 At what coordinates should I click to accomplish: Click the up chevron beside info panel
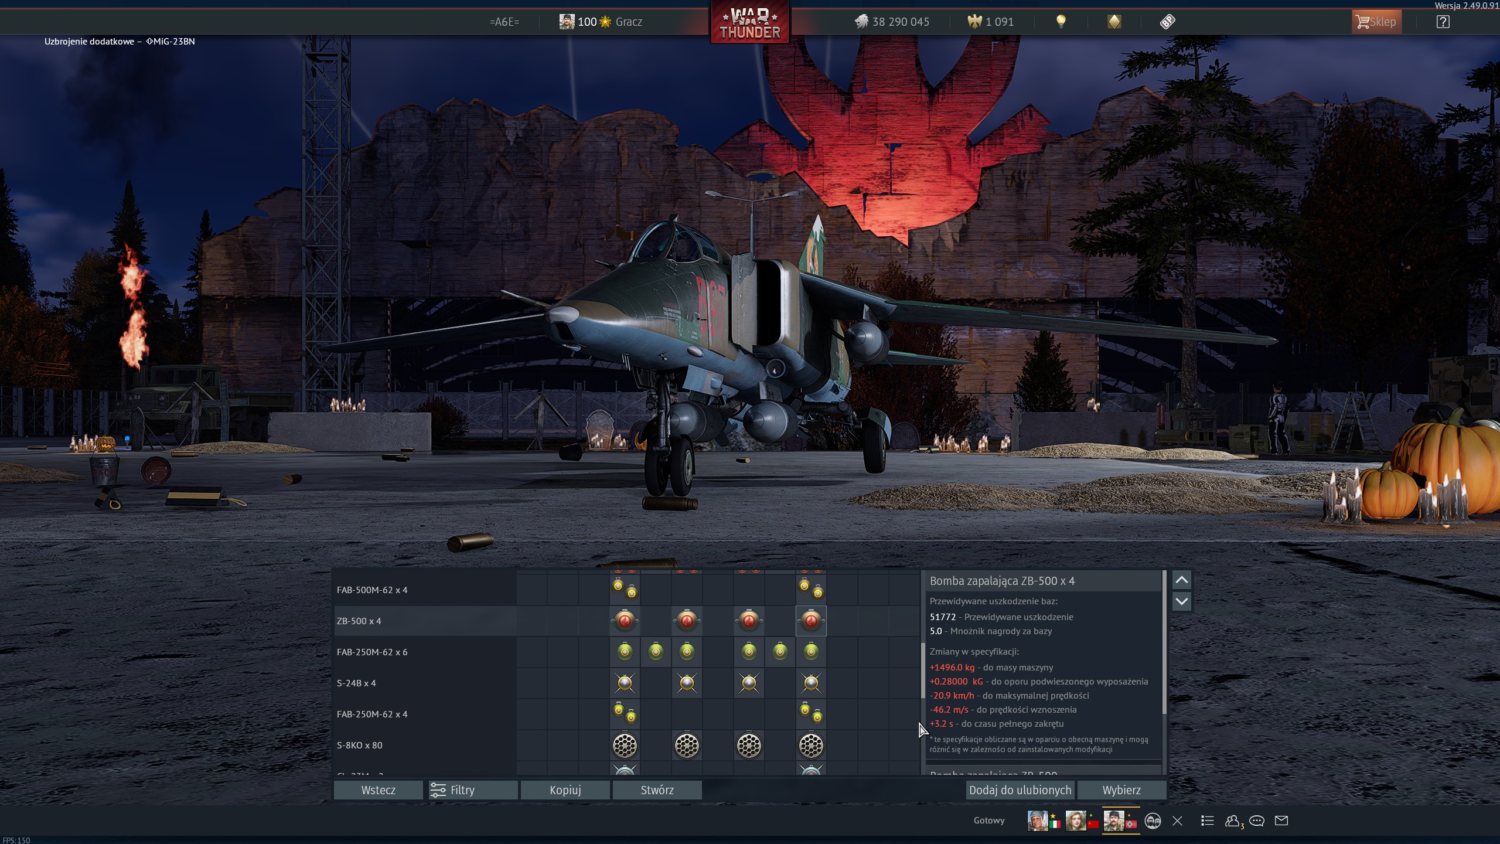coord(1181,580)
